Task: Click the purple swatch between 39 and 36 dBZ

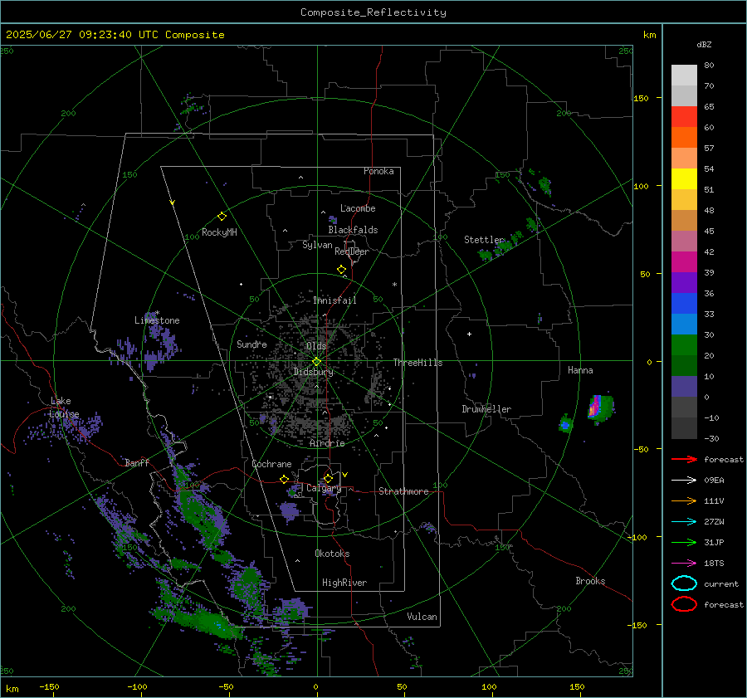Action: point(684,283)
